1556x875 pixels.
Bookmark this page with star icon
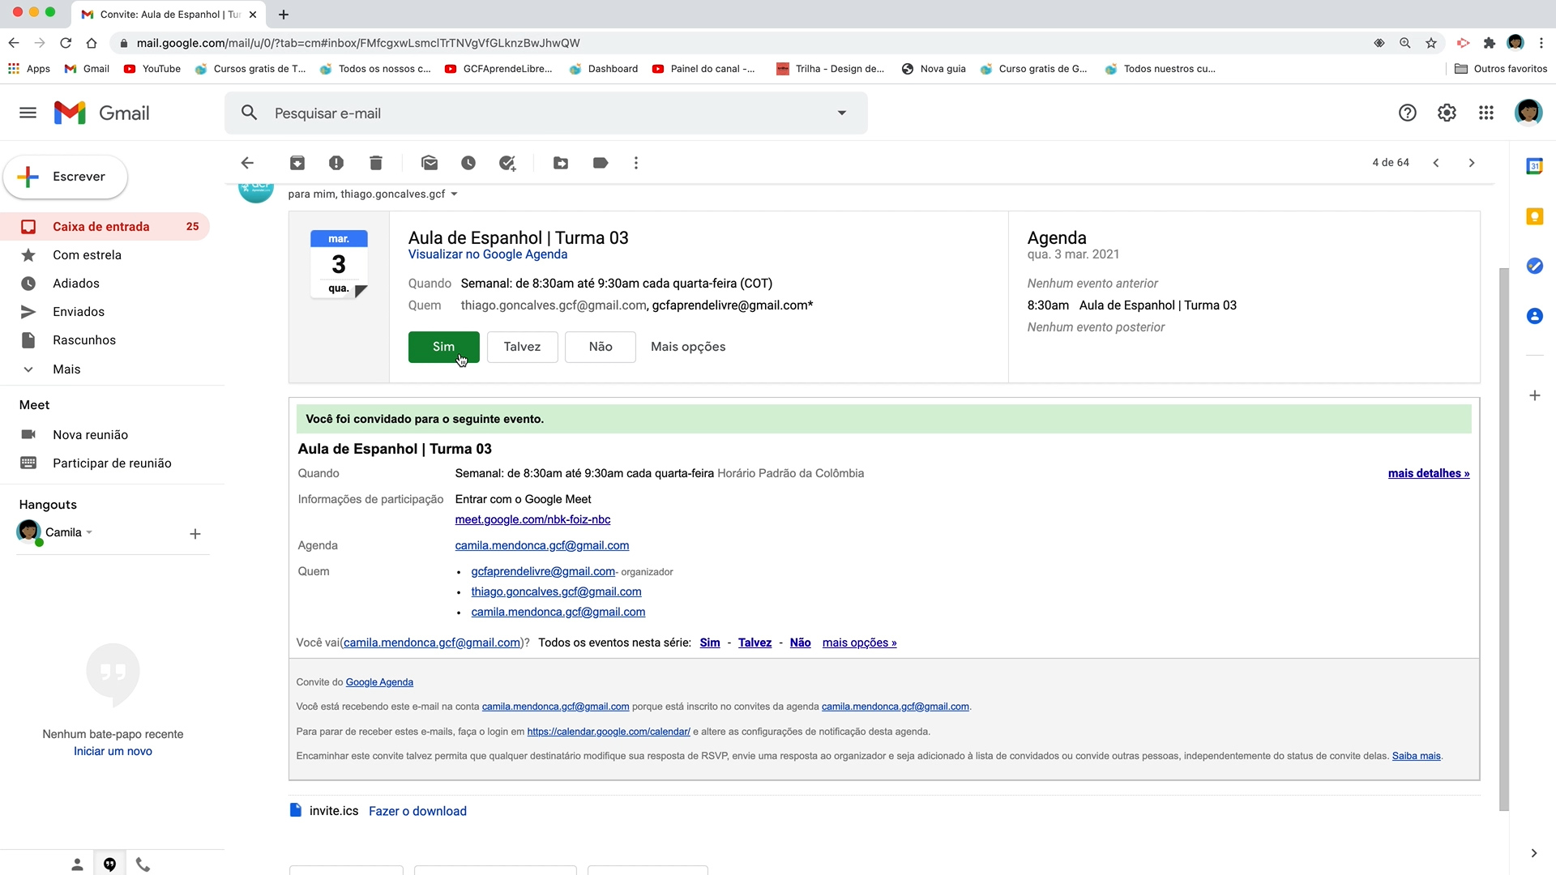[1431, 43]
